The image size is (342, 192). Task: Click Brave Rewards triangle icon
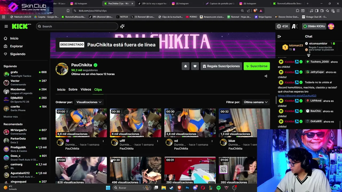(x=261, y=11)
